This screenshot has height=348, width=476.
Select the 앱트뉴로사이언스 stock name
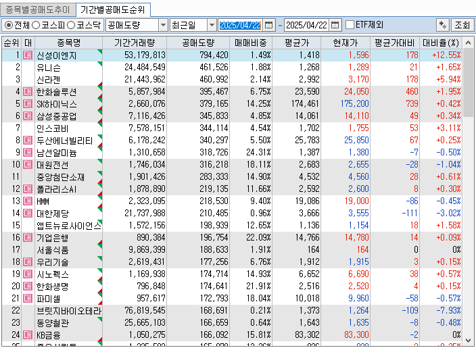[x=69, y=225]
